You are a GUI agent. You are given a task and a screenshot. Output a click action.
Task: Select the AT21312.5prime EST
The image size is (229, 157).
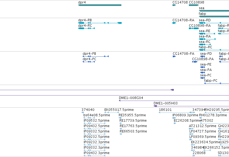coord(191,129)
